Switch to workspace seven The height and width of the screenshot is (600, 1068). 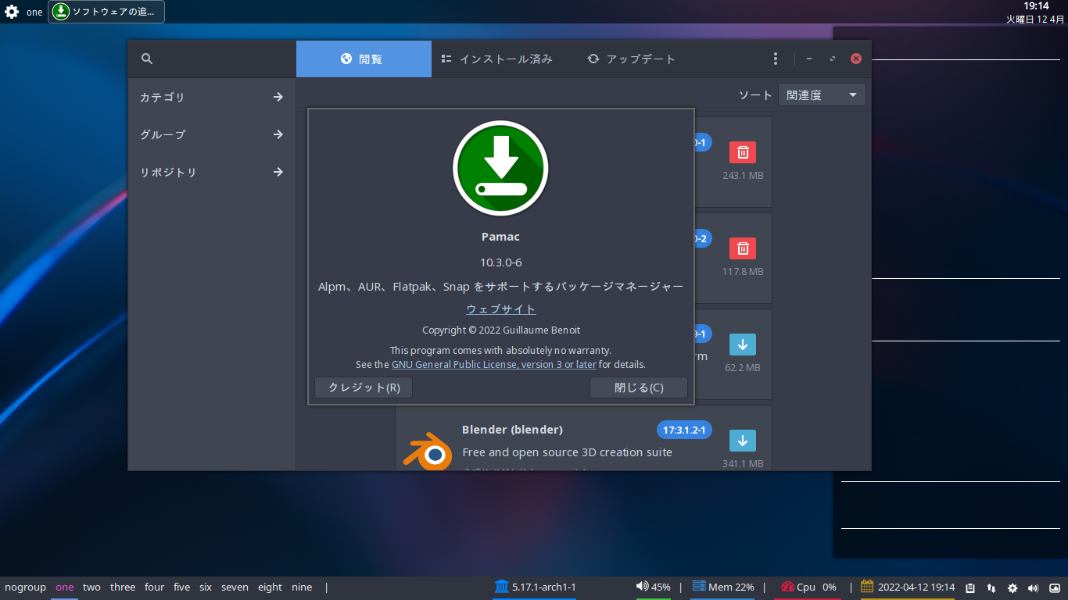(x=235, y=587)
